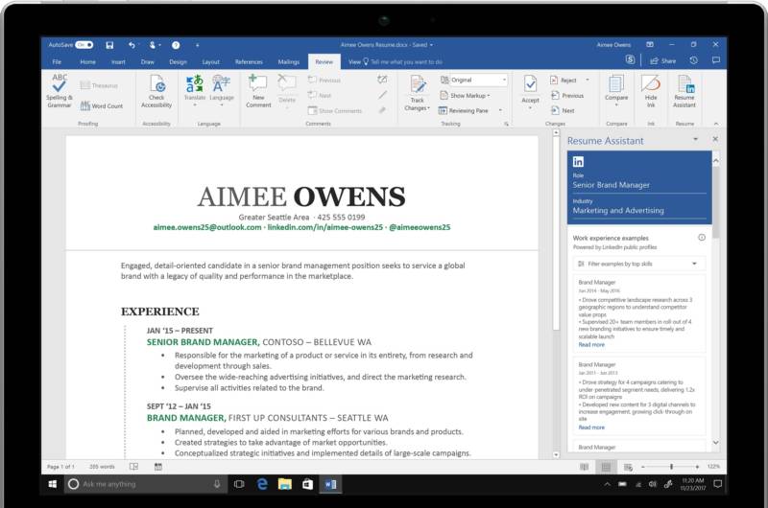Click the info icon beside Work experience examples
The height and width of the screenshot is (508, 768).
click(702, 238)
